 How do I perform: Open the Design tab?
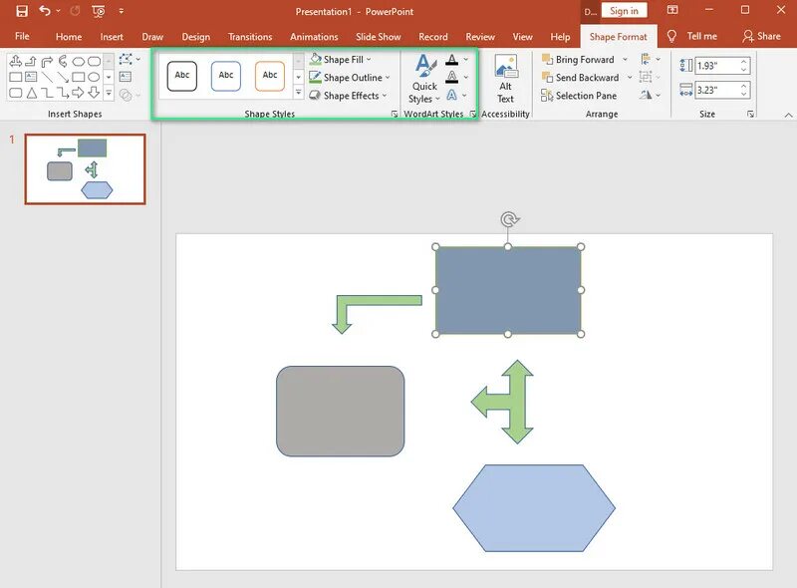195,37
